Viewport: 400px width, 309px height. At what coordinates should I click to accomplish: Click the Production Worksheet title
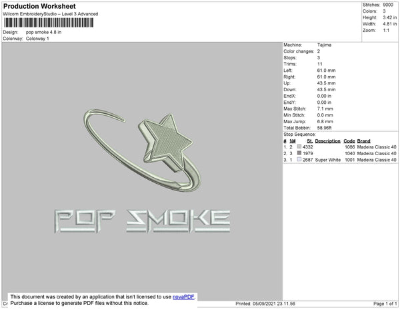(39, 7)
